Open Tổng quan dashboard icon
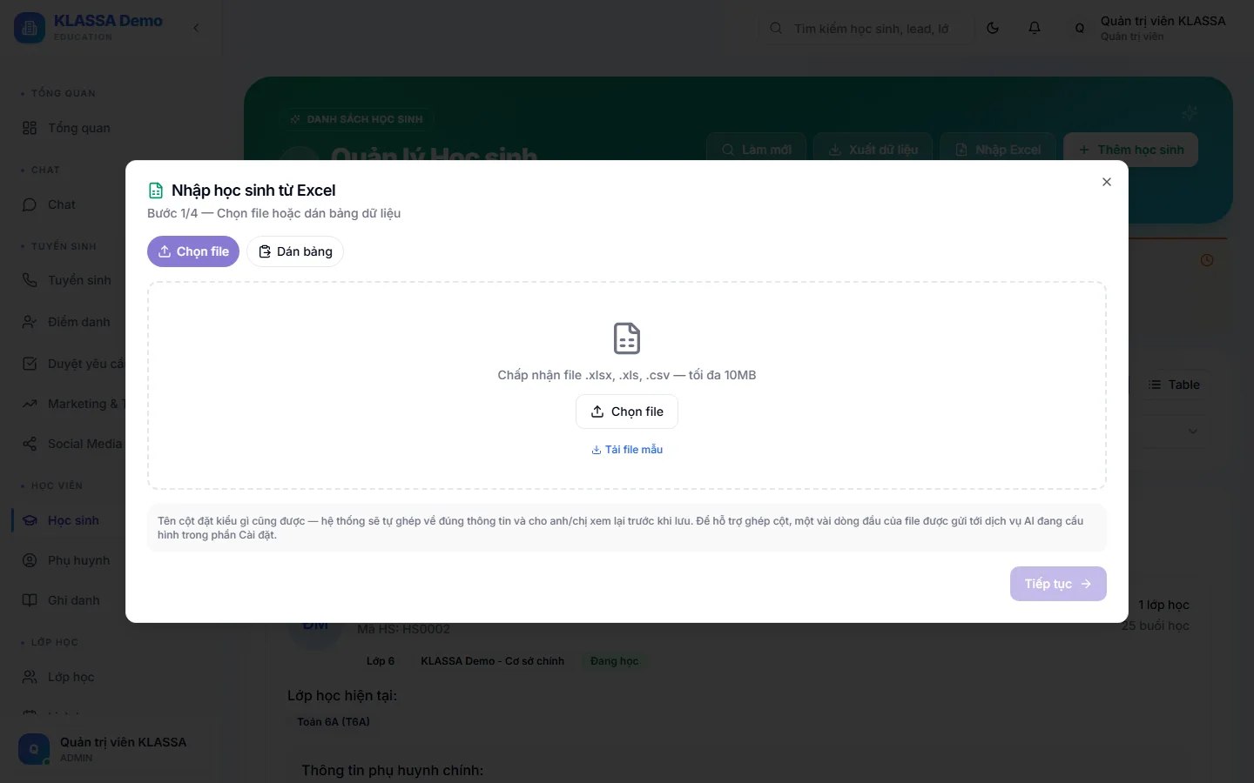This screenshot has height=783, width=1254. 30,128
